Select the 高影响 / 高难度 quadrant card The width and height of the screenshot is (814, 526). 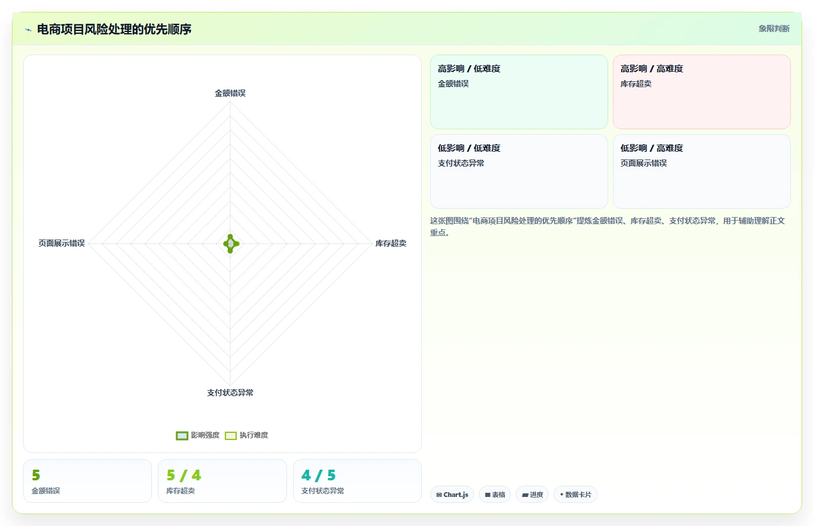[702, 92]
